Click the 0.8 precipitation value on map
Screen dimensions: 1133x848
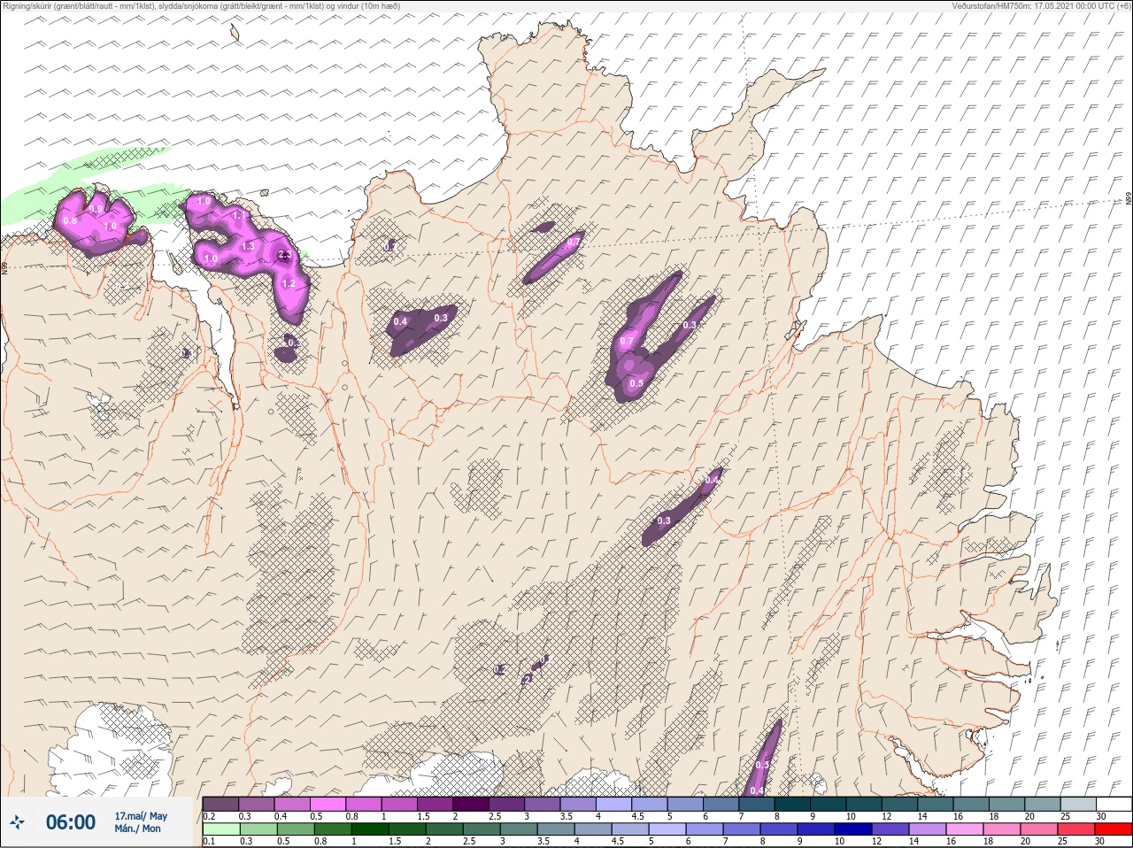point(70,220)
